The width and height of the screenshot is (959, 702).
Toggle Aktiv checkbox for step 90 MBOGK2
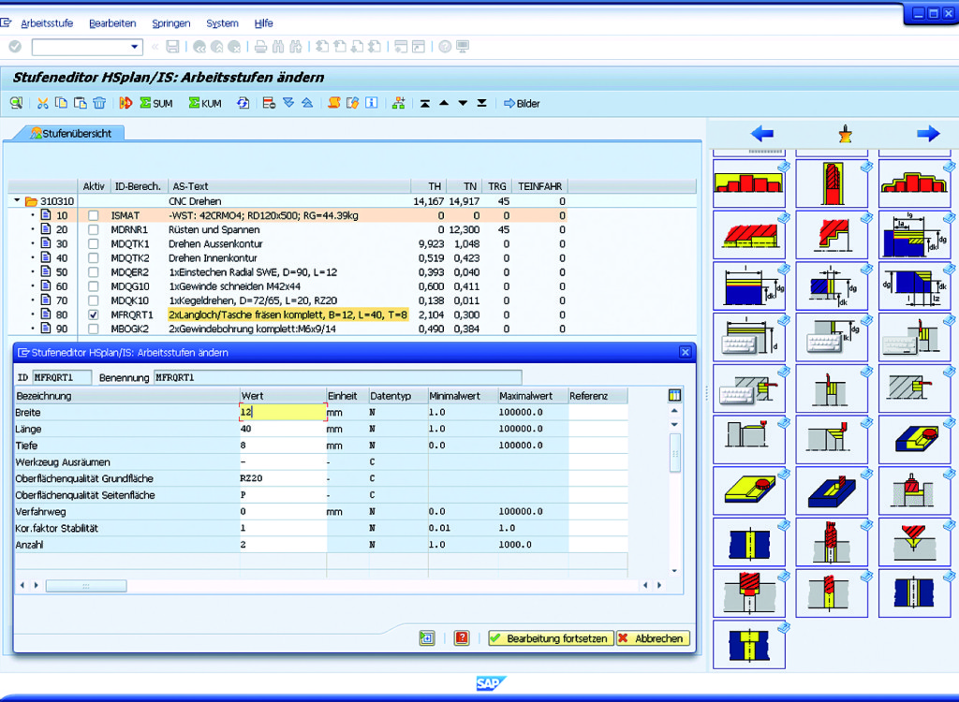(93, 329)
